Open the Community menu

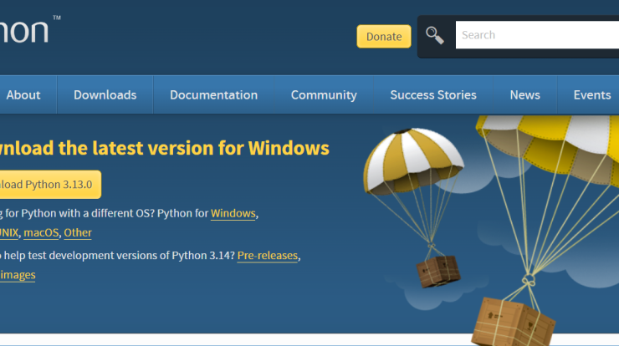(x=324, y=94)
